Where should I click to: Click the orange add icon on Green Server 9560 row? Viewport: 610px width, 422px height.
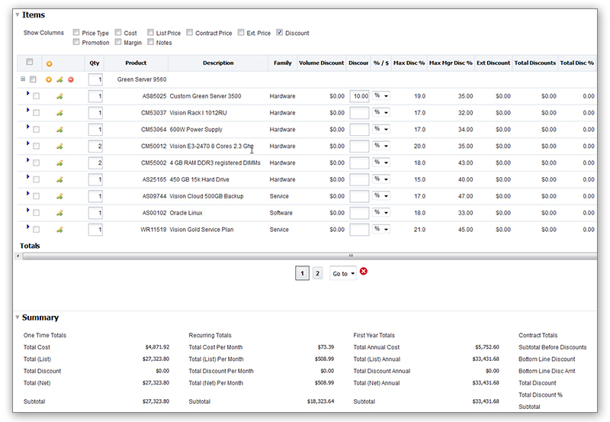[x=50, y=79]
